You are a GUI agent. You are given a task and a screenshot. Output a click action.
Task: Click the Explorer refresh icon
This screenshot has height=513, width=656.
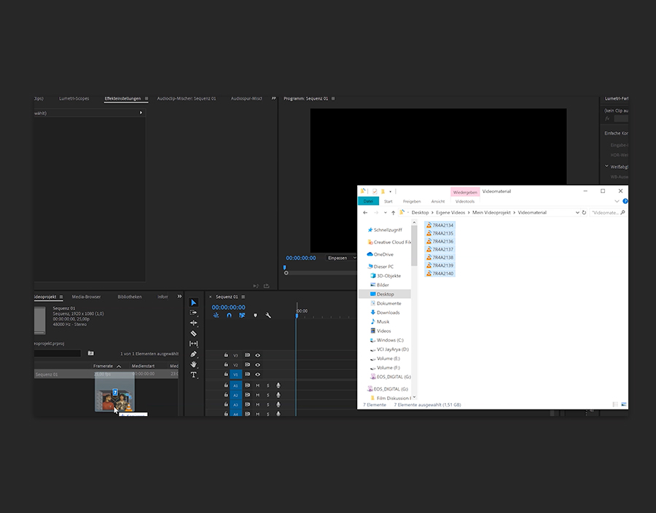(584, 212)
